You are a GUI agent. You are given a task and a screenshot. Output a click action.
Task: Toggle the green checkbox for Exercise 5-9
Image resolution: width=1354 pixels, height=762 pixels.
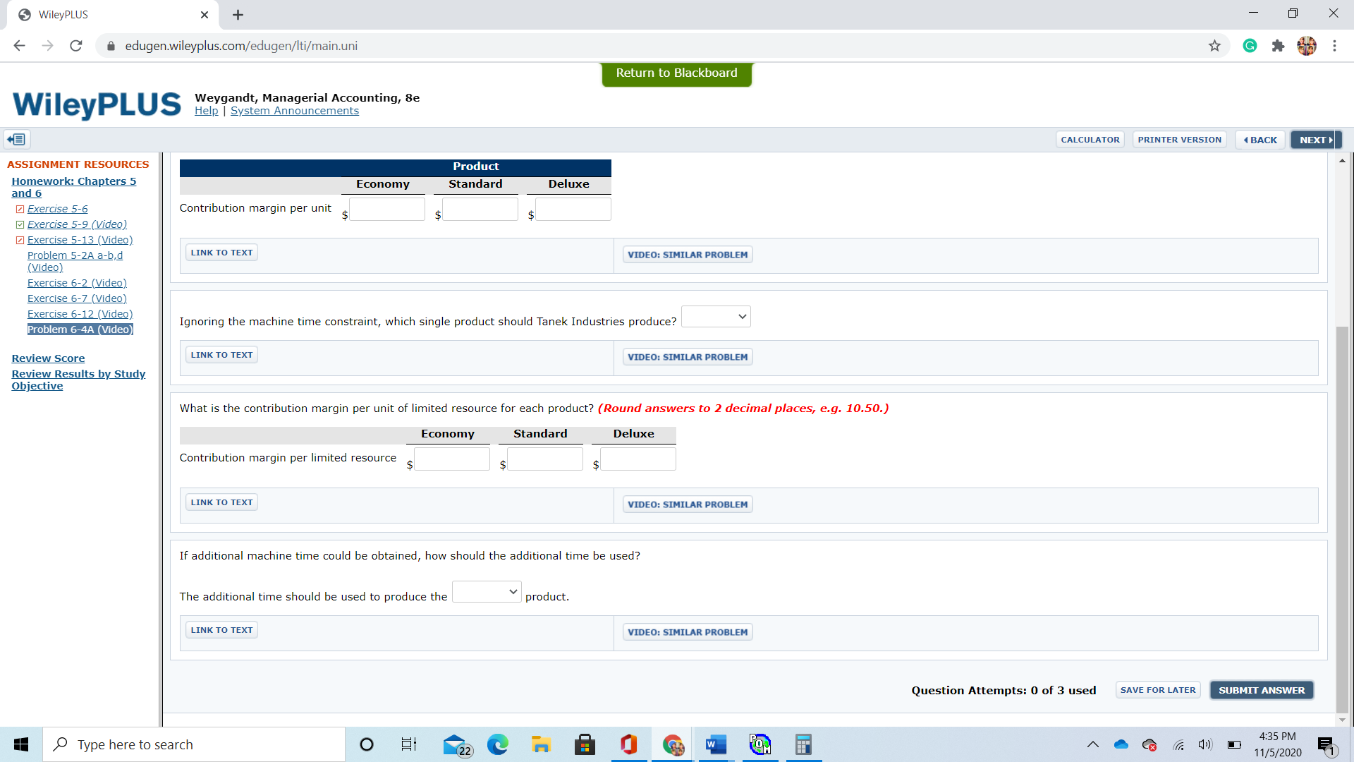[20, 224]
